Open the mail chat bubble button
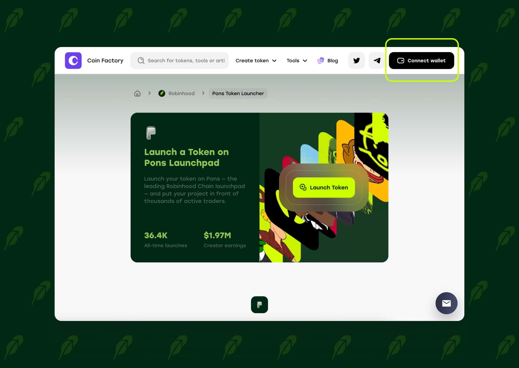Image resolution: width=519 pixels, height=368 pixels. pyautogui.click(x=446, y=303)
